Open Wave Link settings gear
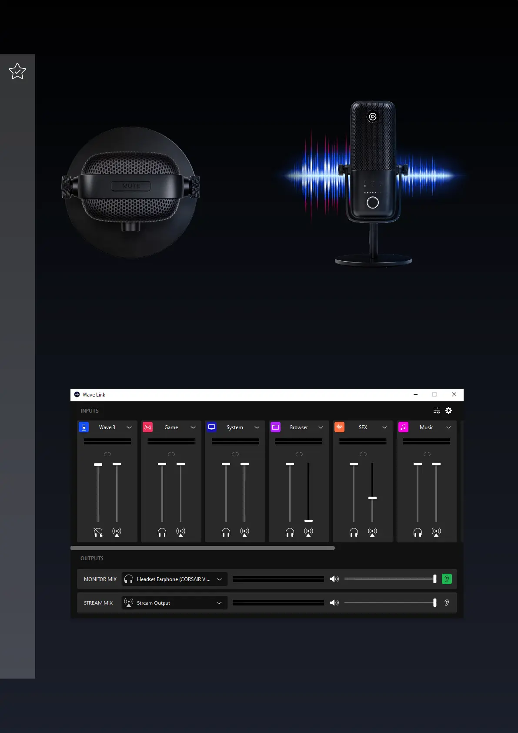 click(x=448, y=410)
